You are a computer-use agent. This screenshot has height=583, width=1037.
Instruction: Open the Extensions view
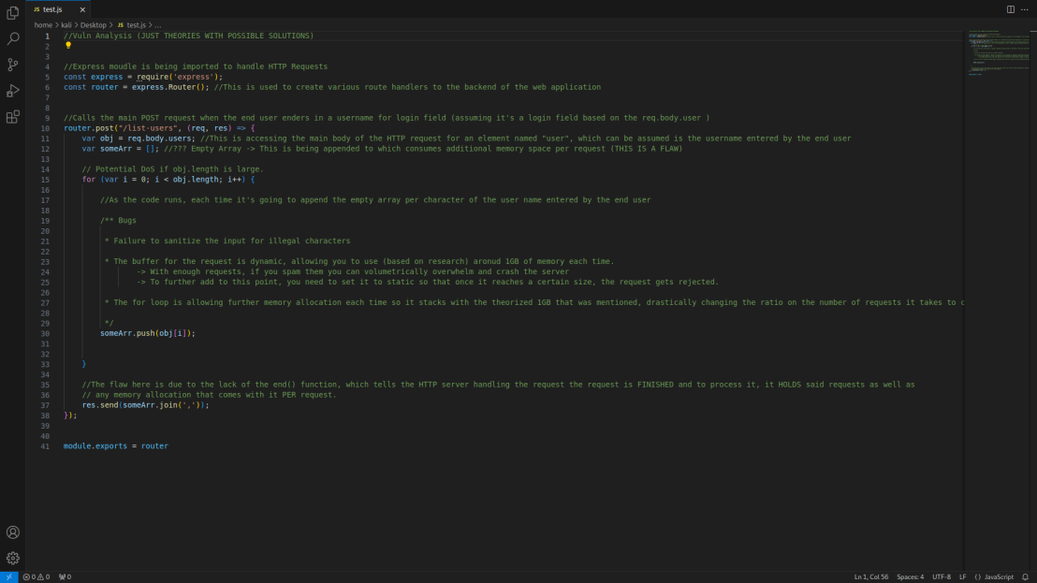click(13, 117)
